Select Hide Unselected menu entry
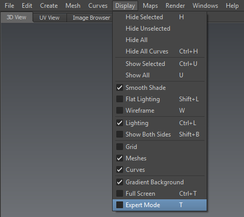This screenshot has height=217, width=244. click(x=159, y=29)
